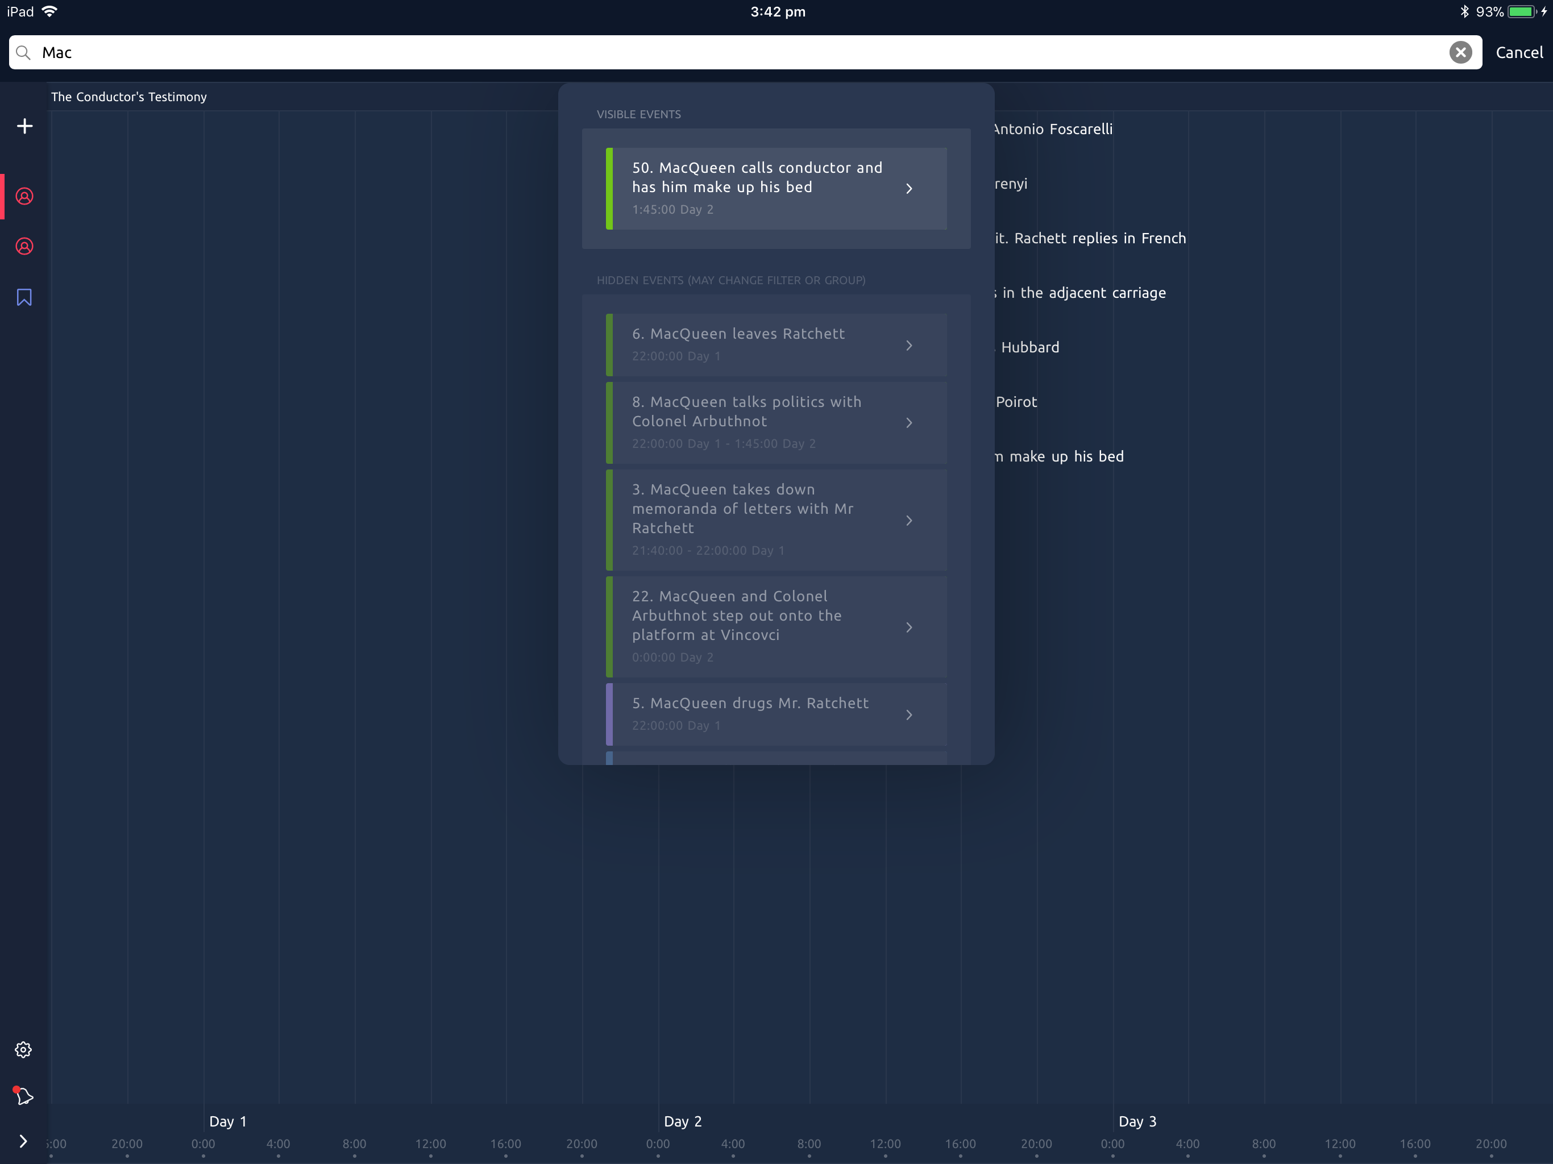Open event 3 MacQueen takes down memoranda

[776, 519]
